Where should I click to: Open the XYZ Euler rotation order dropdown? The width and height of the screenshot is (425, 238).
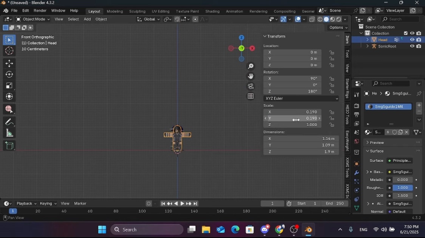click(x=301, y=98)
